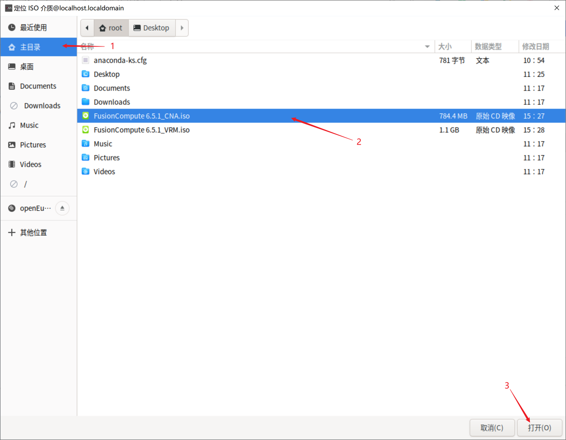Viewport: 566px width, 440px height.
Task: Click the Desktop path breadcrumb button
Action: point(152,28)
